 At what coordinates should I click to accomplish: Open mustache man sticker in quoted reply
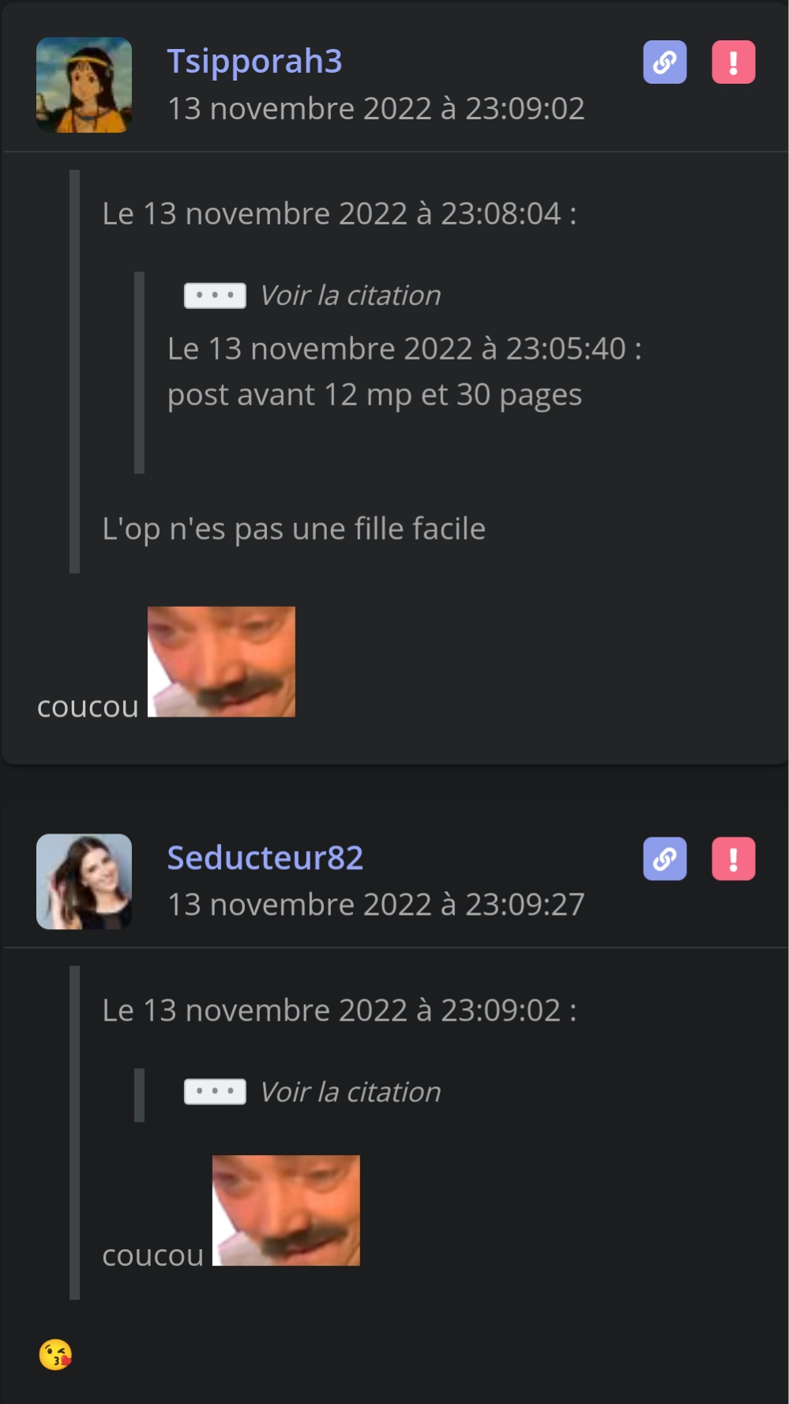[x=286, y=1210]
